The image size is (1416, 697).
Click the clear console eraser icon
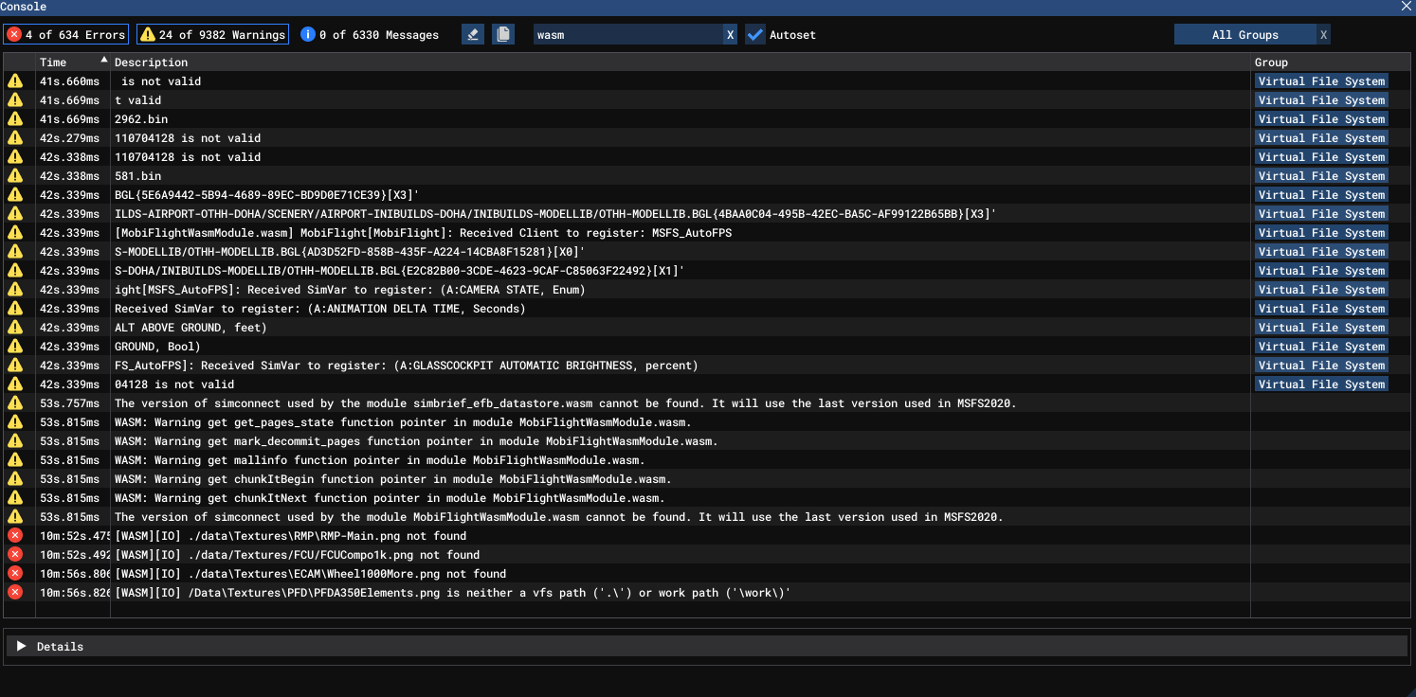tap(472, 35)
